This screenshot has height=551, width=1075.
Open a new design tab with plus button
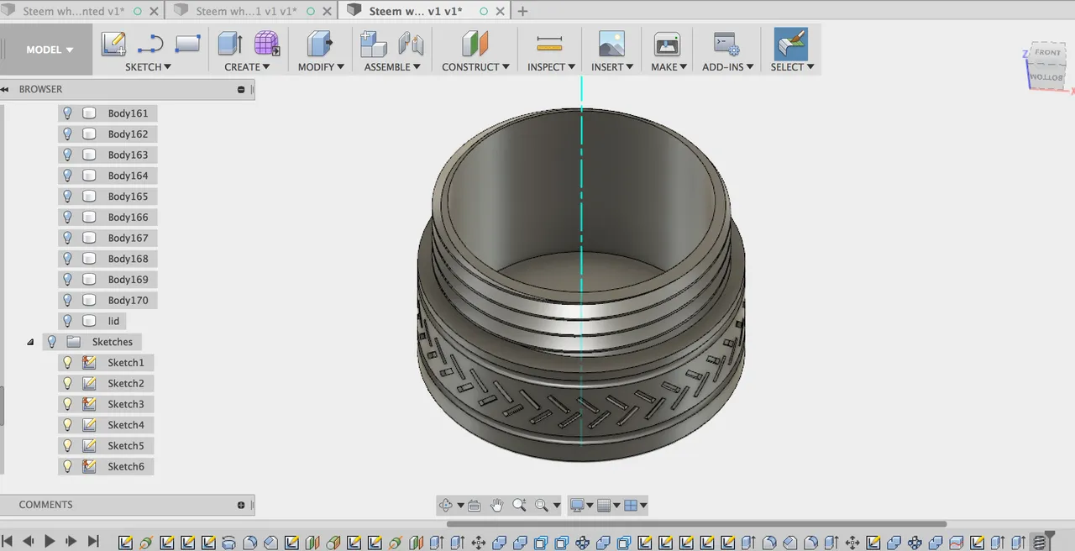(x=522, y=11)
